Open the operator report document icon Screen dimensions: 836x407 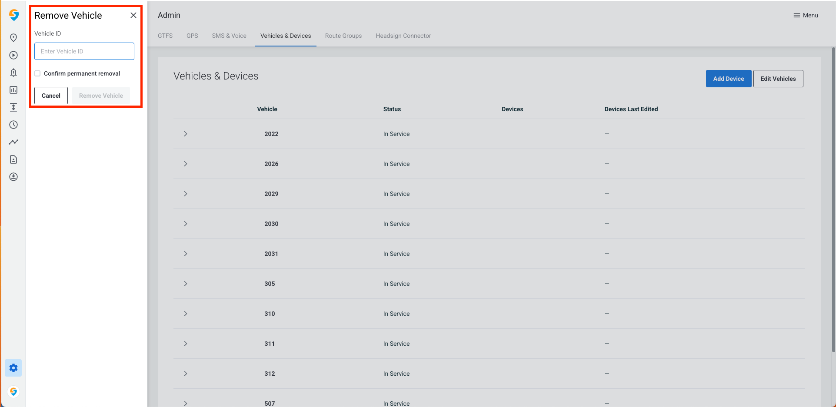click(13, 159)
